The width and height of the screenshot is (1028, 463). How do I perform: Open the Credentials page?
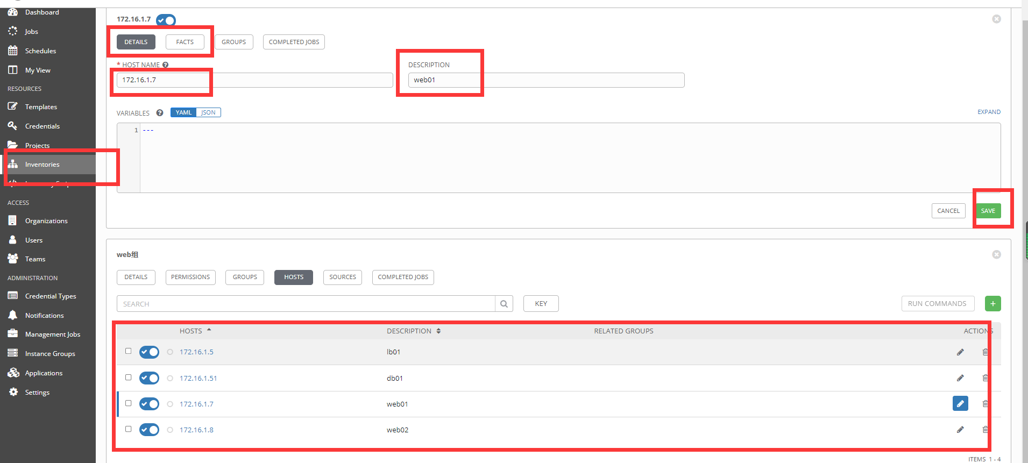pos(42,126)
